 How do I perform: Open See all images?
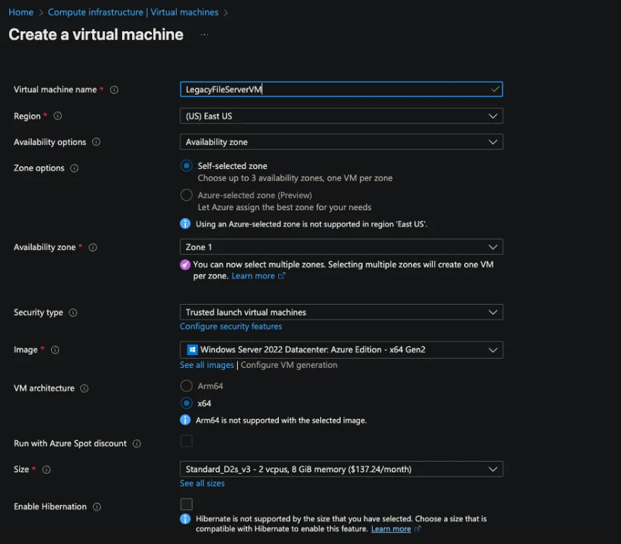(x=207, y=365)
